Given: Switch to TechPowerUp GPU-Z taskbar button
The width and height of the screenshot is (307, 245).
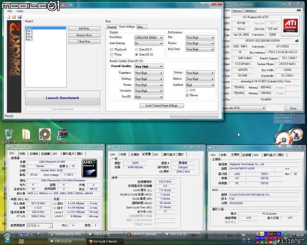Looking at the screenshot, I should (x=67, y=234).
